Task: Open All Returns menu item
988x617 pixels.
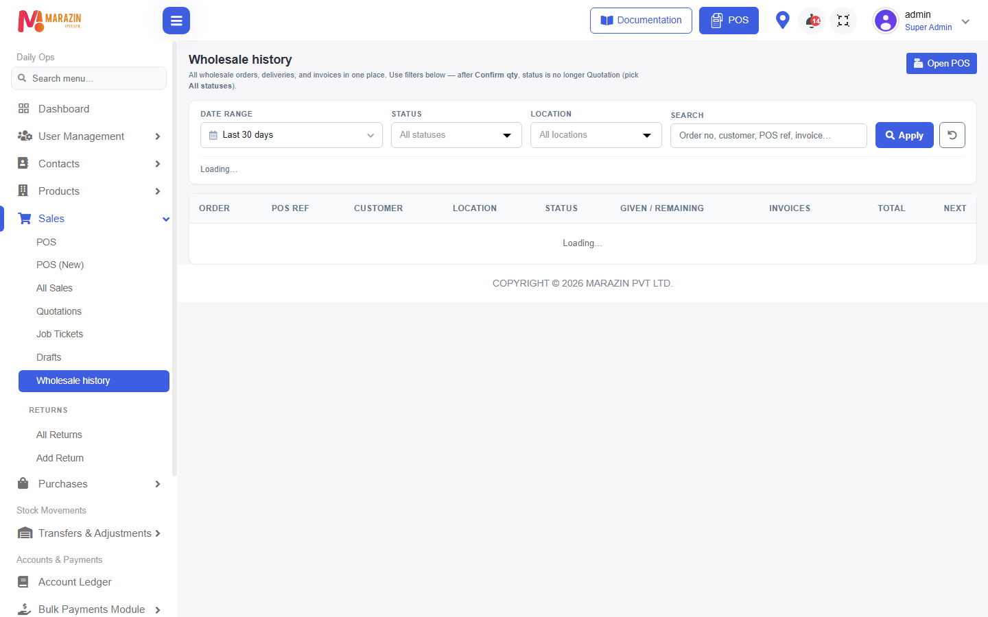Action: (59, 435)
